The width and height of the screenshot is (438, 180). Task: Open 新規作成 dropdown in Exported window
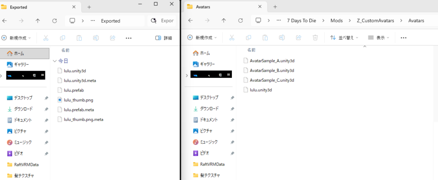16,38
